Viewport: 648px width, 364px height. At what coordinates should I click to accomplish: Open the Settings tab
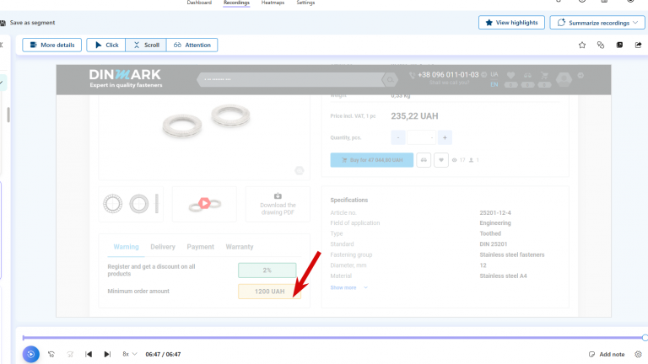(x=305, y=3)
